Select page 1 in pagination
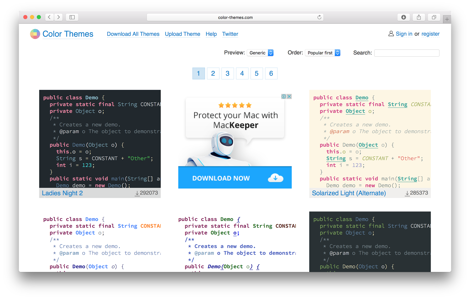This screenshot has width=470, height=299. [x=199, y=74]
